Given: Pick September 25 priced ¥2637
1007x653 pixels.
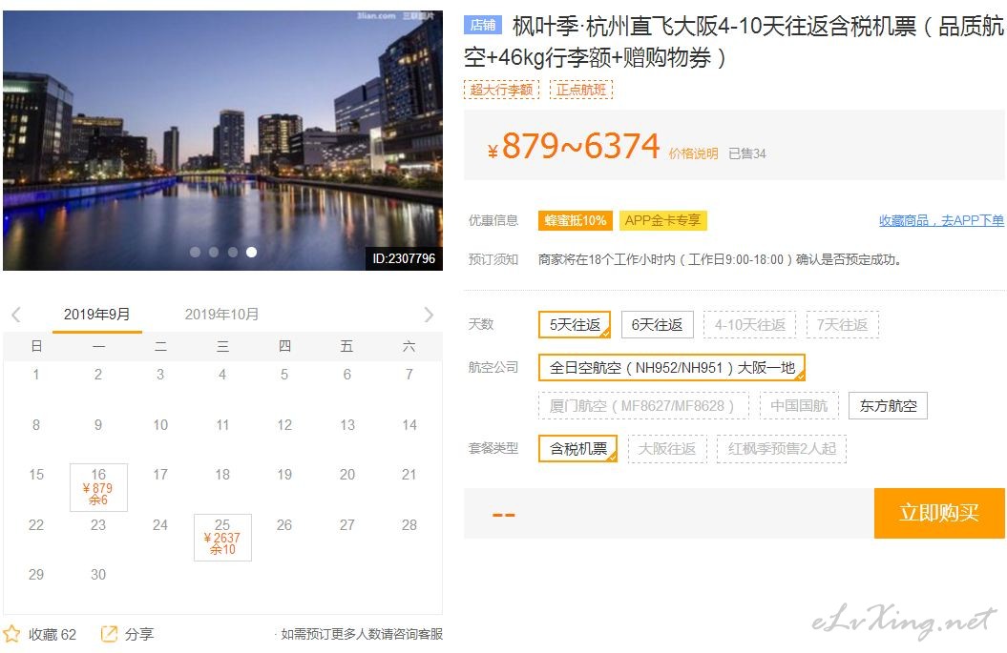Looking at the screenshot, I should (x=222, y=538).
